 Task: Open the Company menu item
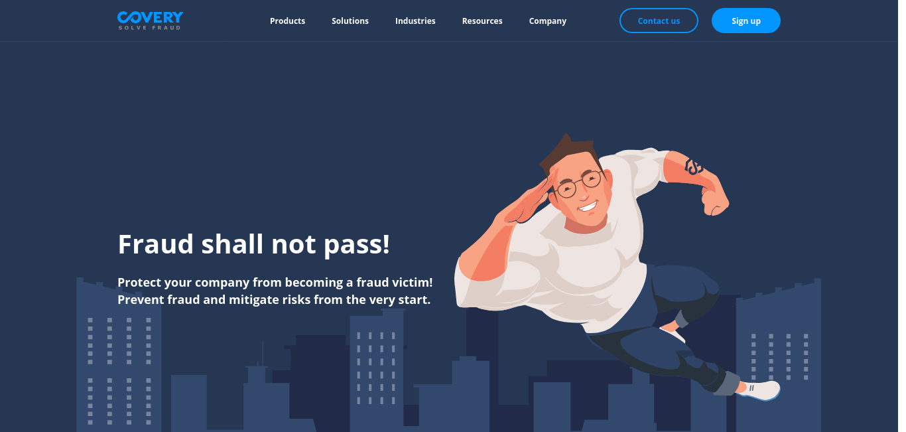pyautogui.click(x=548, y=21)
